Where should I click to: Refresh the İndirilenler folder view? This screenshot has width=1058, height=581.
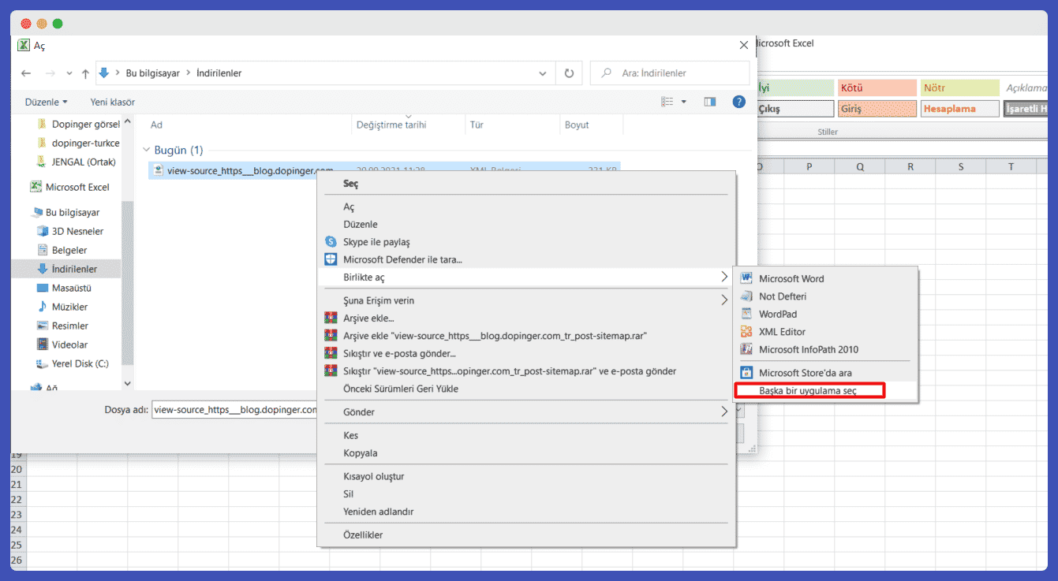click(569, 73)
